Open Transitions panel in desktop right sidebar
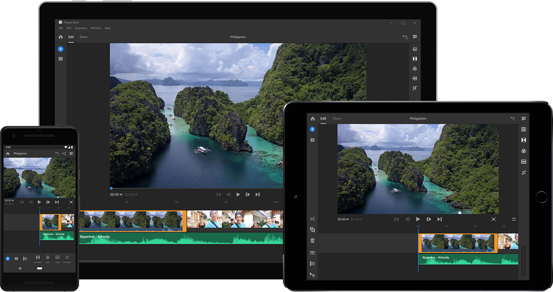 tap(415, 59)
